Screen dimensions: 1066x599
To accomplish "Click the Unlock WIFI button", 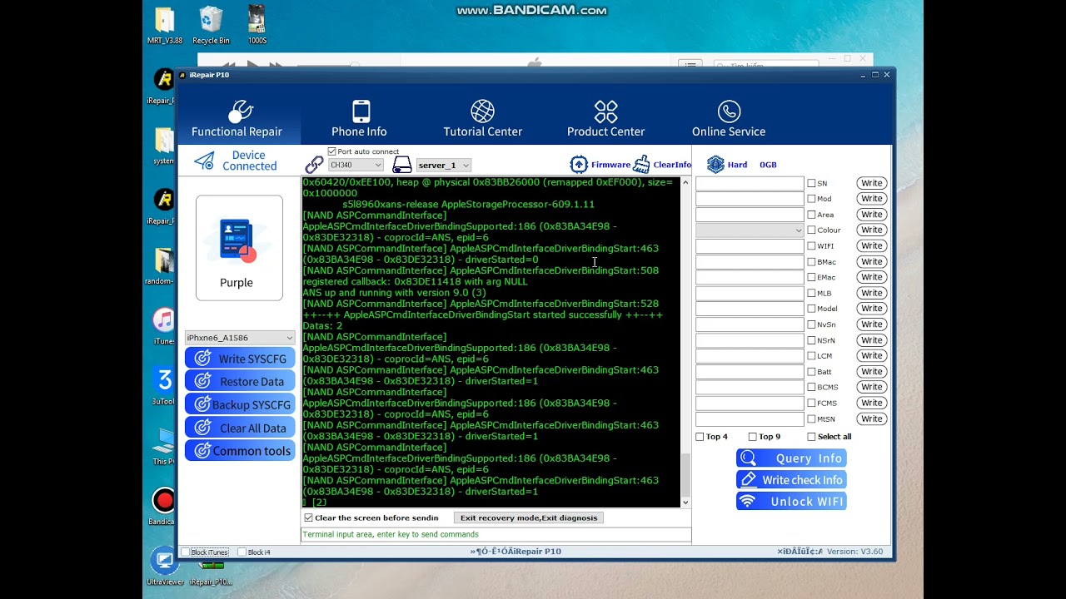I will pyautogui.click(x=791, y=502).
